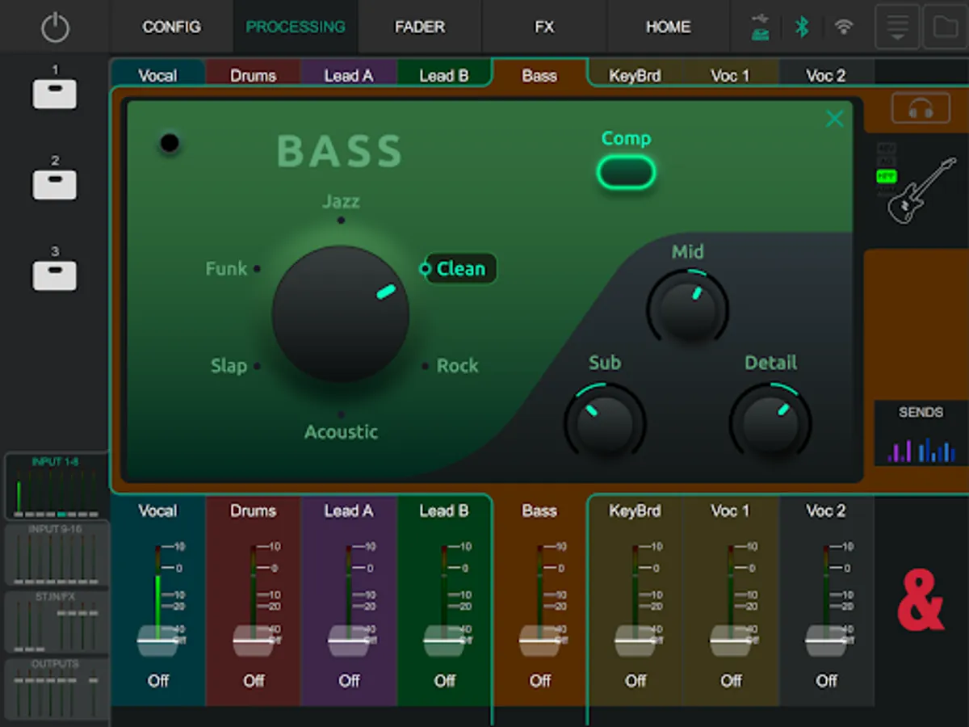Open the Bass channel tab
This screenshot has height=727, width=969.
(539, 75)
